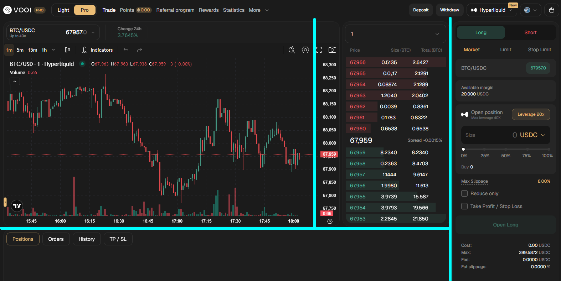This screenshot has width=561, height=281.
Task: Click the TradingView logo on chart
Action: (x=17, y=206)
